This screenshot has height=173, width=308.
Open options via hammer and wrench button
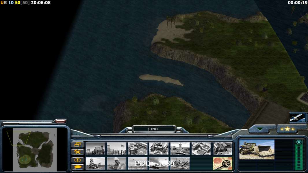point(78,152)
